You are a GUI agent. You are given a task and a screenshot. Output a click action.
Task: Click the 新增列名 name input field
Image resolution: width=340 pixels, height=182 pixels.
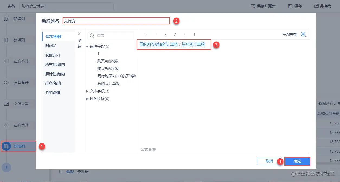pyautogui.click(x=116, y=21)
